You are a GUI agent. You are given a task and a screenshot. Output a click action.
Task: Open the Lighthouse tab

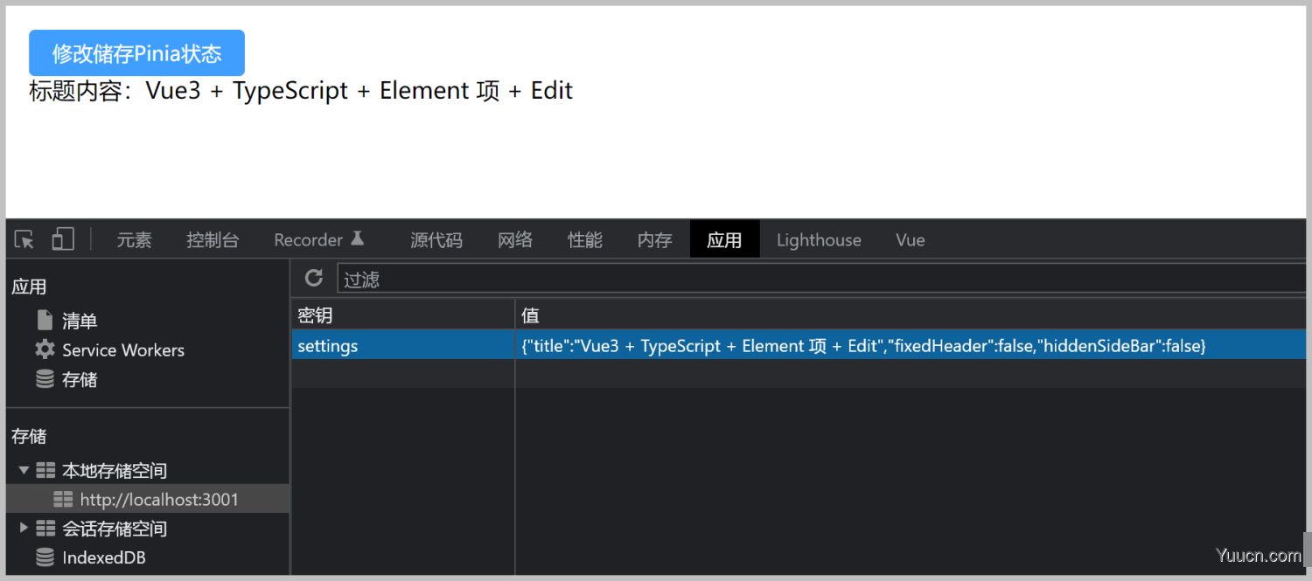[x=819, y=239]
